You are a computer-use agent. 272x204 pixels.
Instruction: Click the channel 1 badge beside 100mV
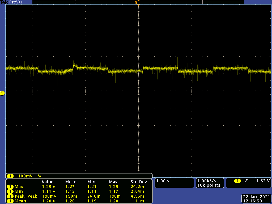click(x=10, y=176)
